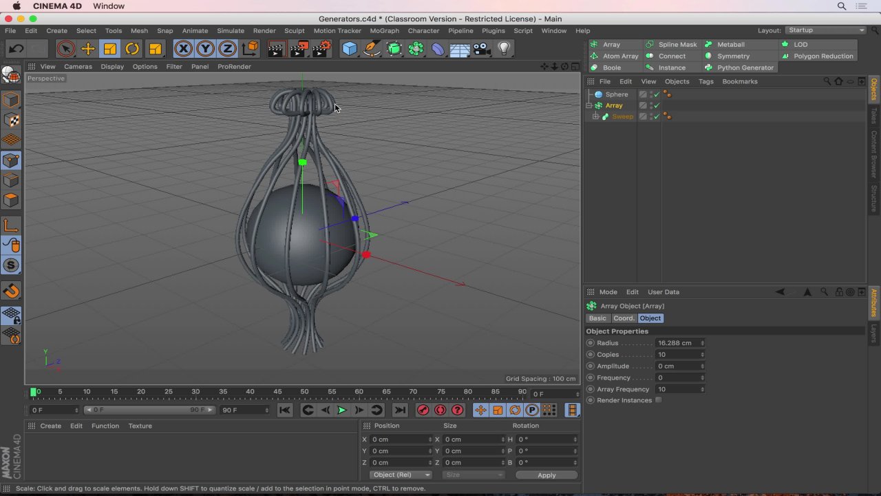Switch to Coord. tab in attributes
This screenshot has width=881, height=496.
point(624,318)
